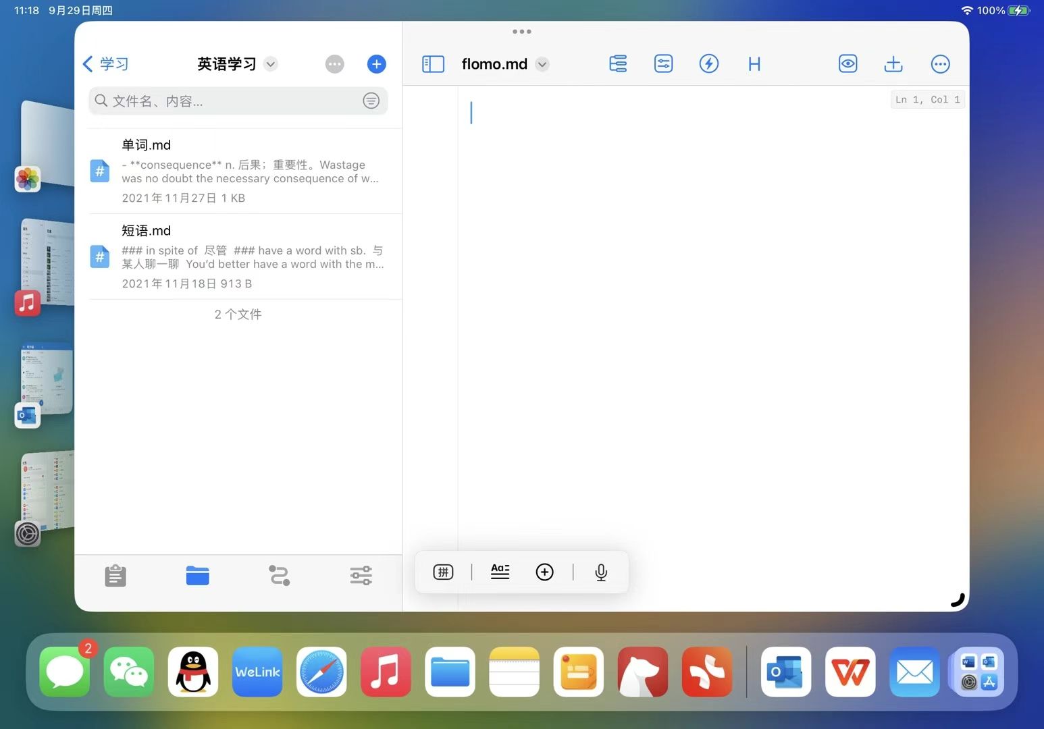Expand the flomo.md title dropdown
This screenshot has height=729, width=1044.
pos(542,65)
